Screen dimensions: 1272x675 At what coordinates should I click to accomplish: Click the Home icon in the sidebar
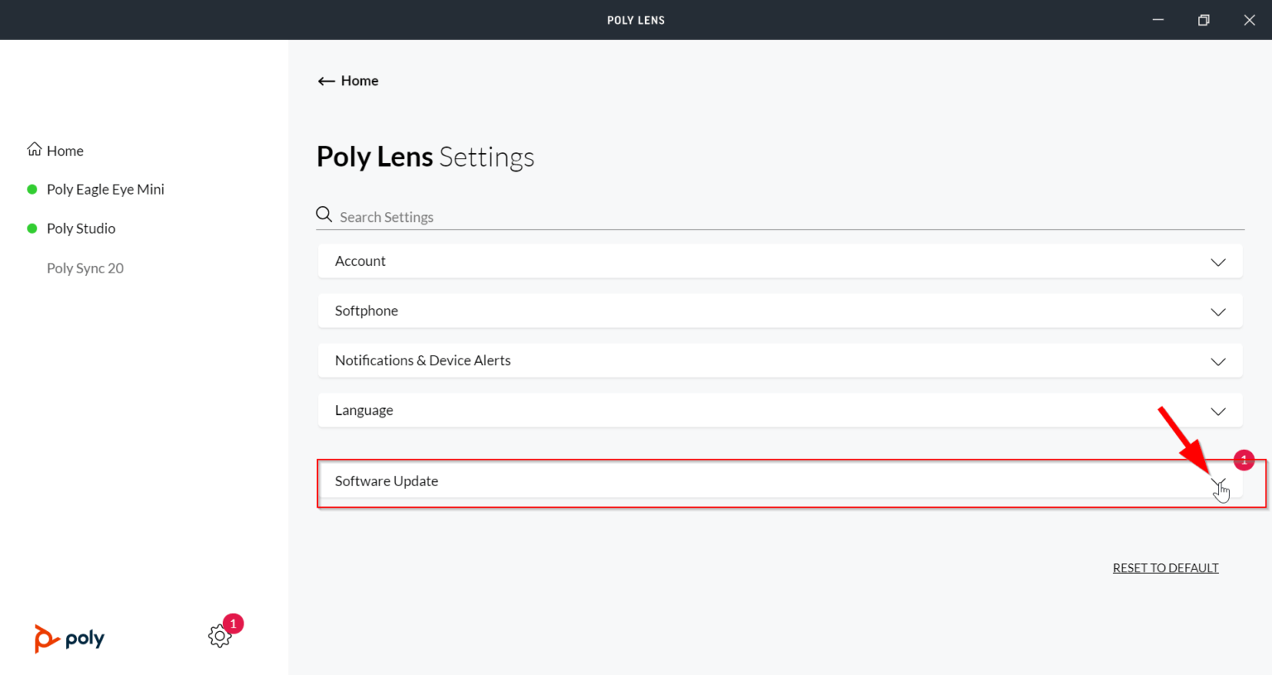[34, 150]
